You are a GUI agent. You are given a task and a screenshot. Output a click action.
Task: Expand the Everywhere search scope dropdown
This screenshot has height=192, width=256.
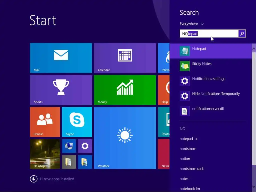pos(192,24)
